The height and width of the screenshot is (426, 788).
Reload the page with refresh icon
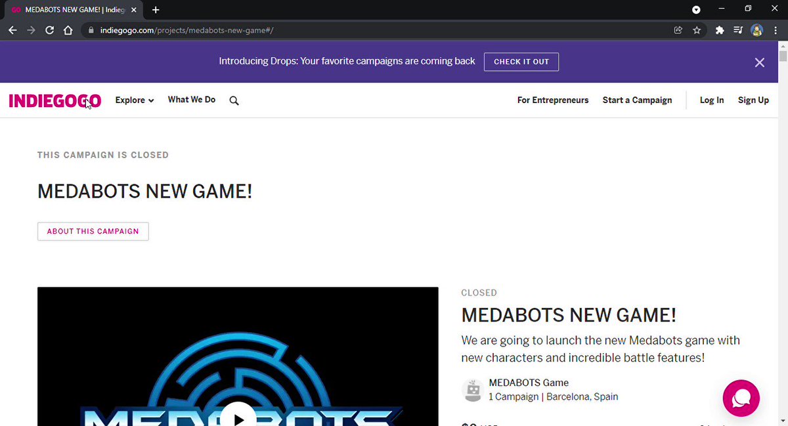49,30
